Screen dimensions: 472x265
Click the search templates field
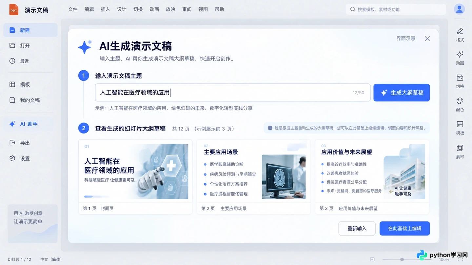pyautogui.click(x=396, y=9)
